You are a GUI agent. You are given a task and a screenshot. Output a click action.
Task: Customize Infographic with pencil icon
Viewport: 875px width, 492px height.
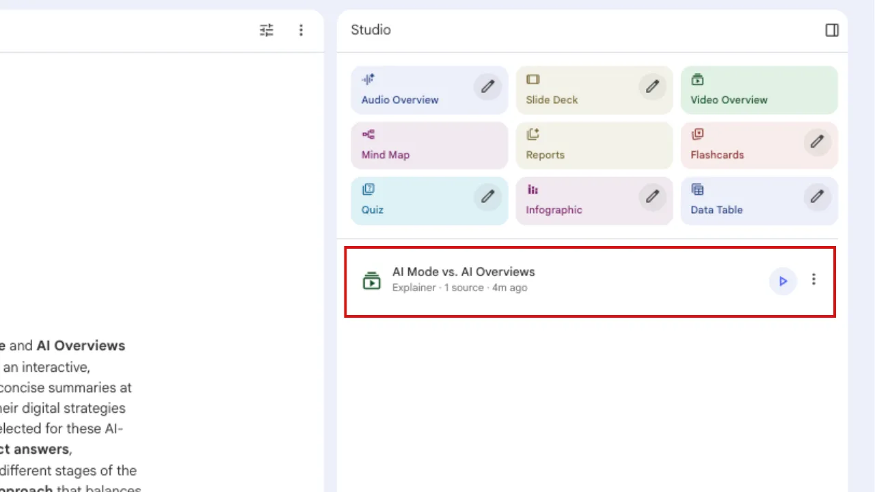click(x=652, y=197)
